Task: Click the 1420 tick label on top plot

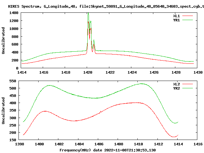Action: click(88, 72)
